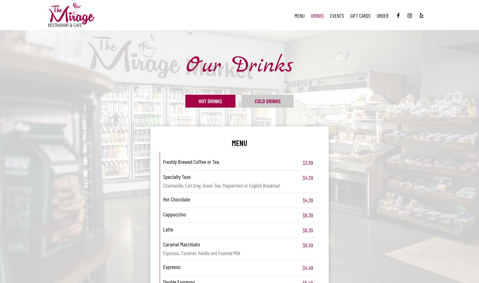The width and height of the screenshot is (479, 283).
Task: Click the $3.99 price
Action: (307, 163)
